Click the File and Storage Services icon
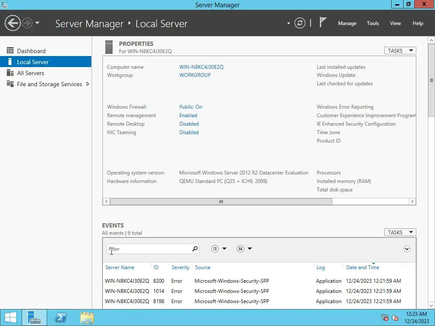 10,84
